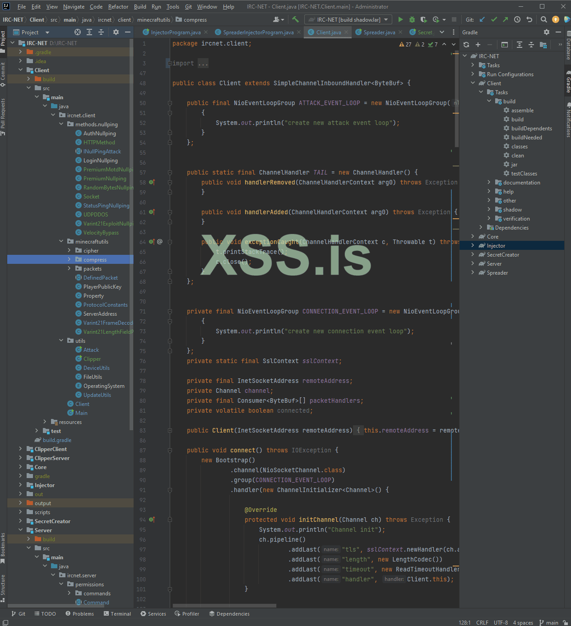The height and width of the screenshot is (626, 571).
Task: Open the Refactor menu
Action: point(118,7)
